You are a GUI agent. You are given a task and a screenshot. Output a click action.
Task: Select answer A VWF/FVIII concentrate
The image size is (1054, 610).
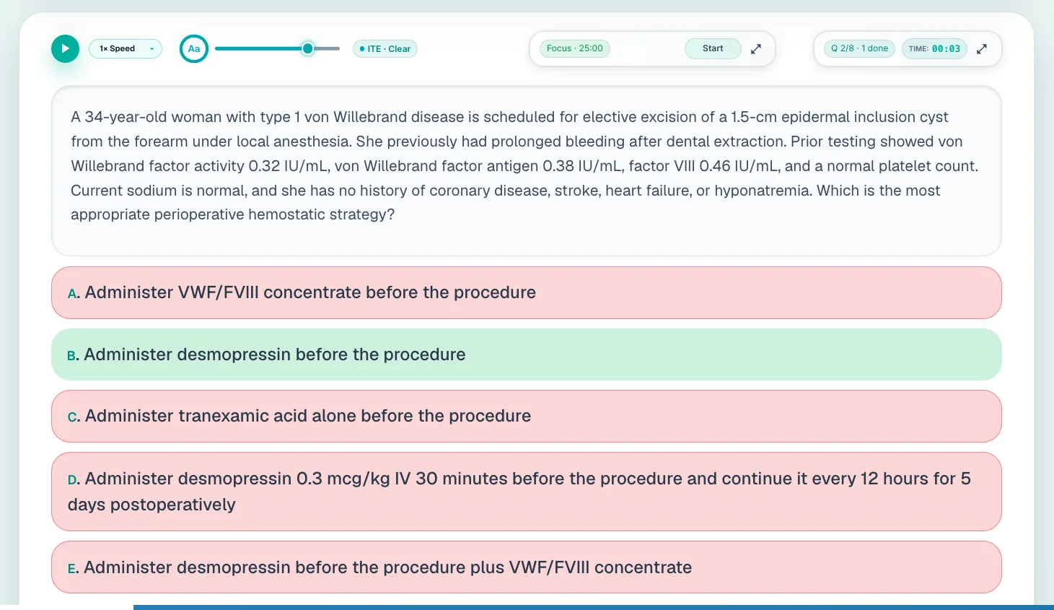[527, 292]
